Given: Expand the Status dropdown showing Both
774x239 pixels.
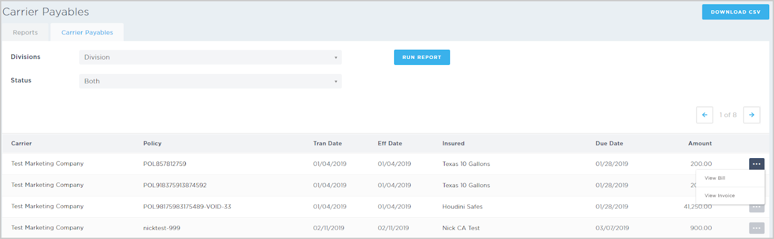Looking at the screenshot, I should (210, 81).
